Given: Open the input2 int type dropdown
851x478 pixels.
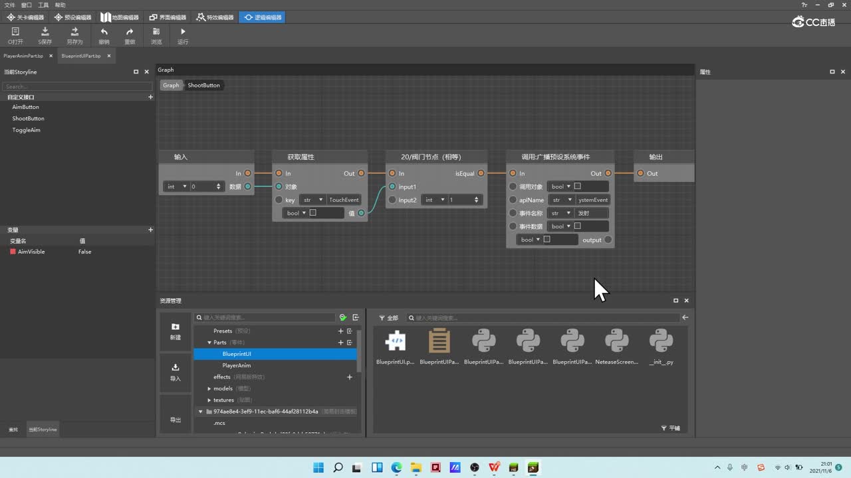Looking at the screenshot, I should (x=433, y=200).
